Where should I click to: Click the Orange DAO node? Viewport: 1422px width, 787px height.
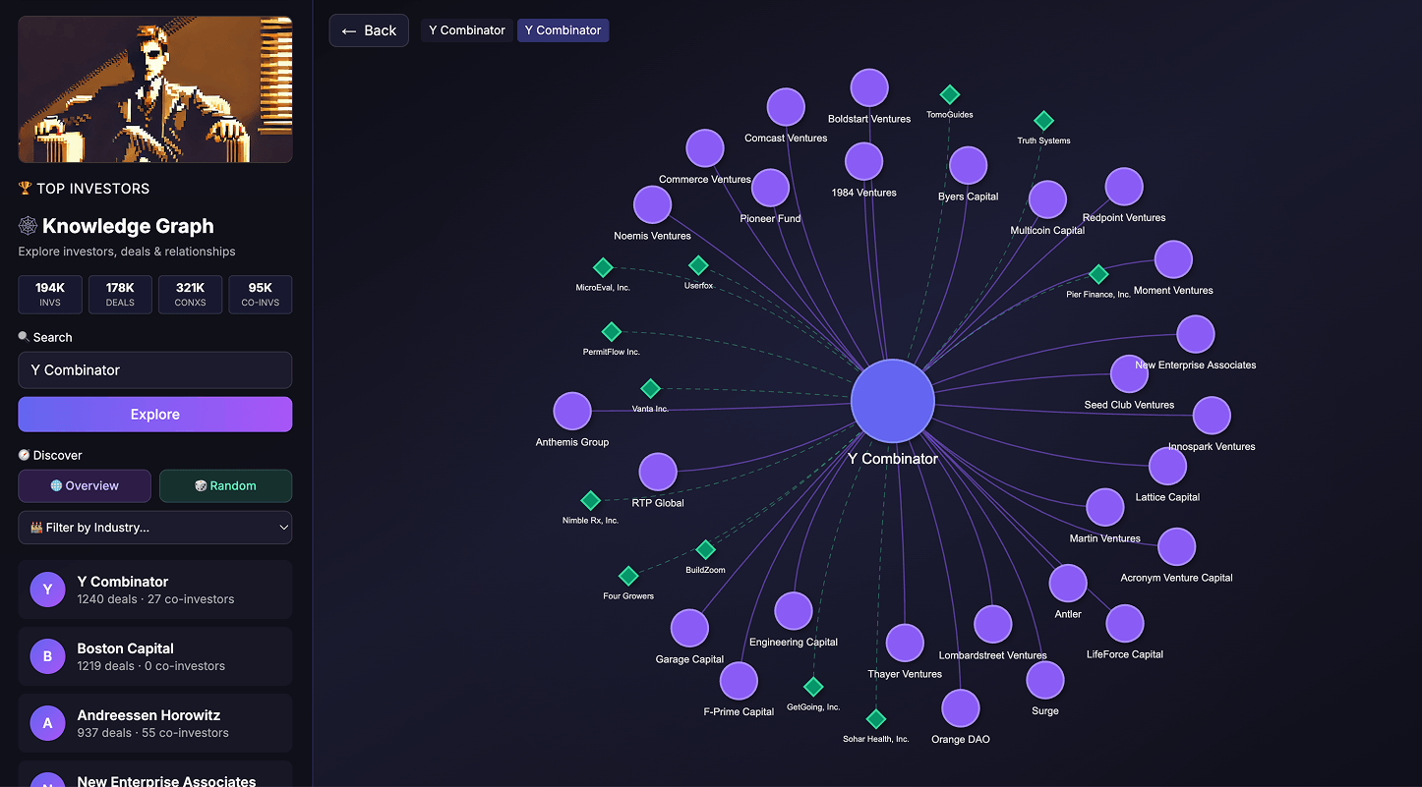pos(961,708)
